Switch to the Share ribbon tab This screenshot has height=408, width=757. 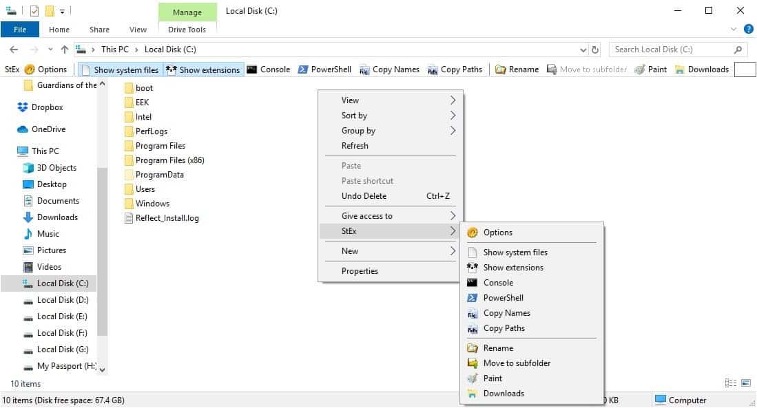98,30
